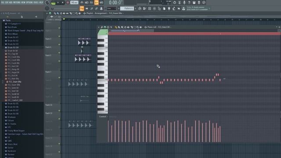Screen dimensions: 281x158
Task: Select the piano roll Zoom magnifier tool
Action: (x=137, y=27)
